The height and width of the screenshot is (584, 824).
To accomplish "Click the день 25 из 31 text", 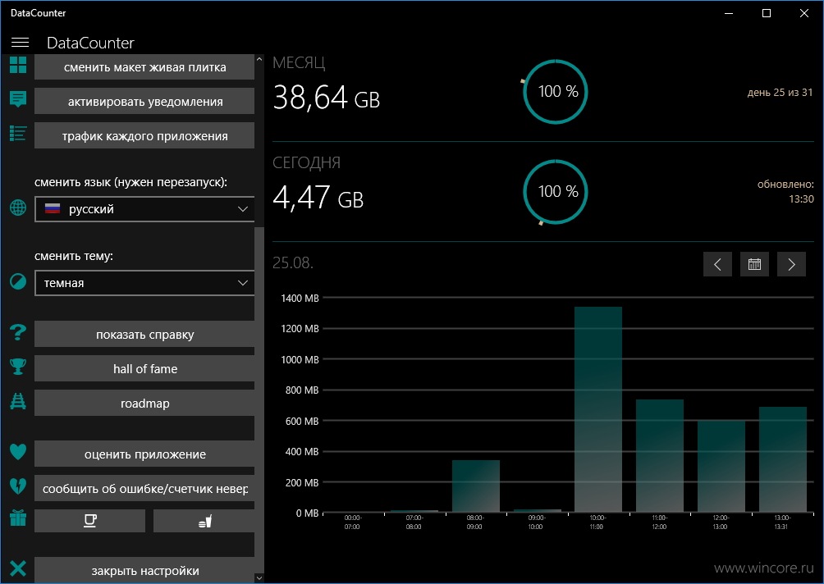I will pos(780,93).
